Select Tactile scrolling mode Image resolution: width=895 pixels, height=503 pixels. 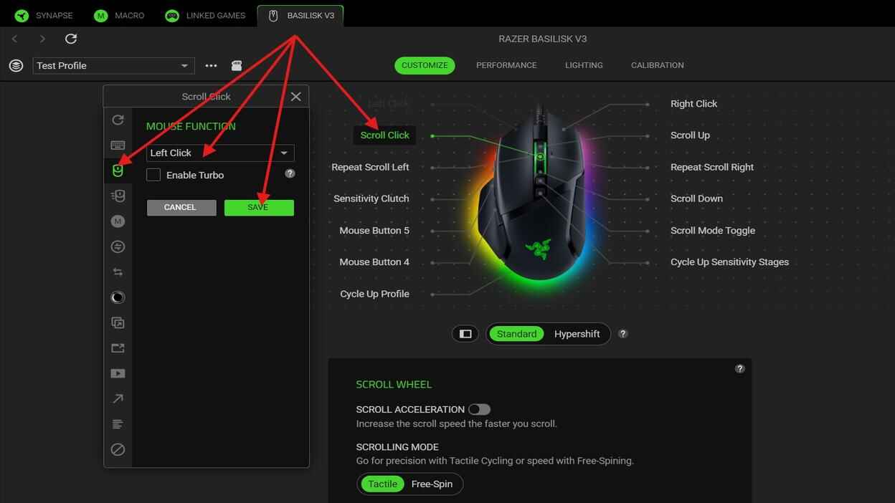[x=382, y=484]
